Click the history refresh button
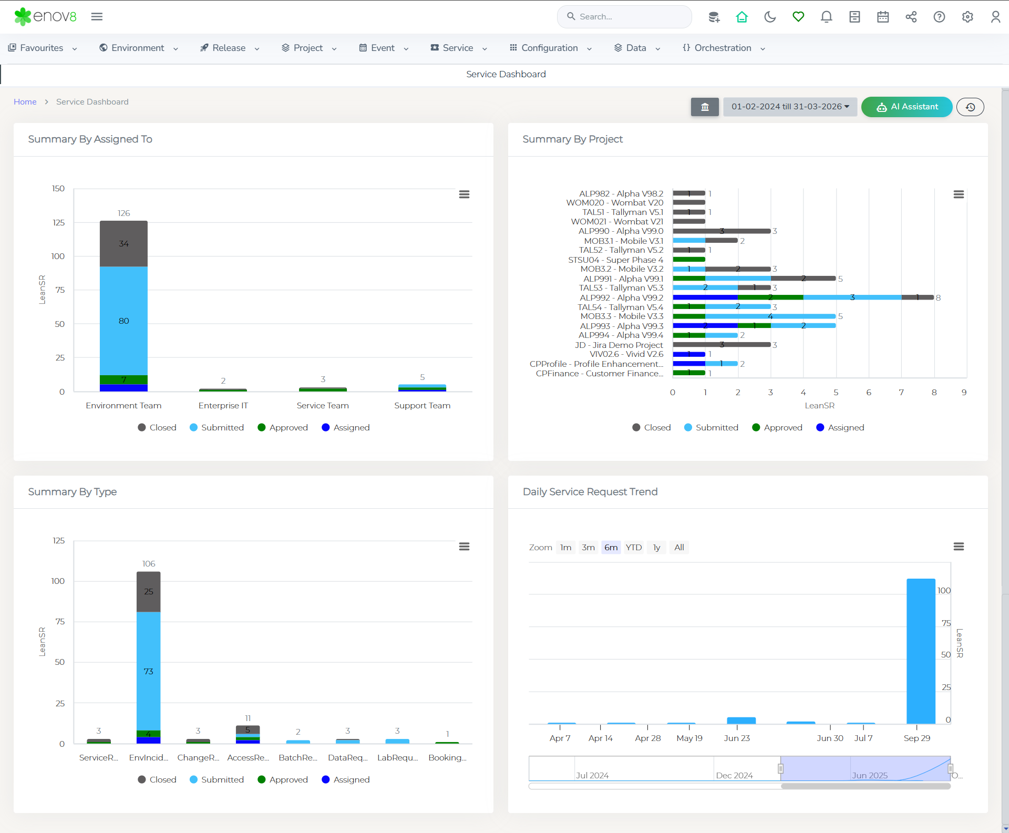The height and width of the screenshot is (833, 1009). tap(970, 107)
